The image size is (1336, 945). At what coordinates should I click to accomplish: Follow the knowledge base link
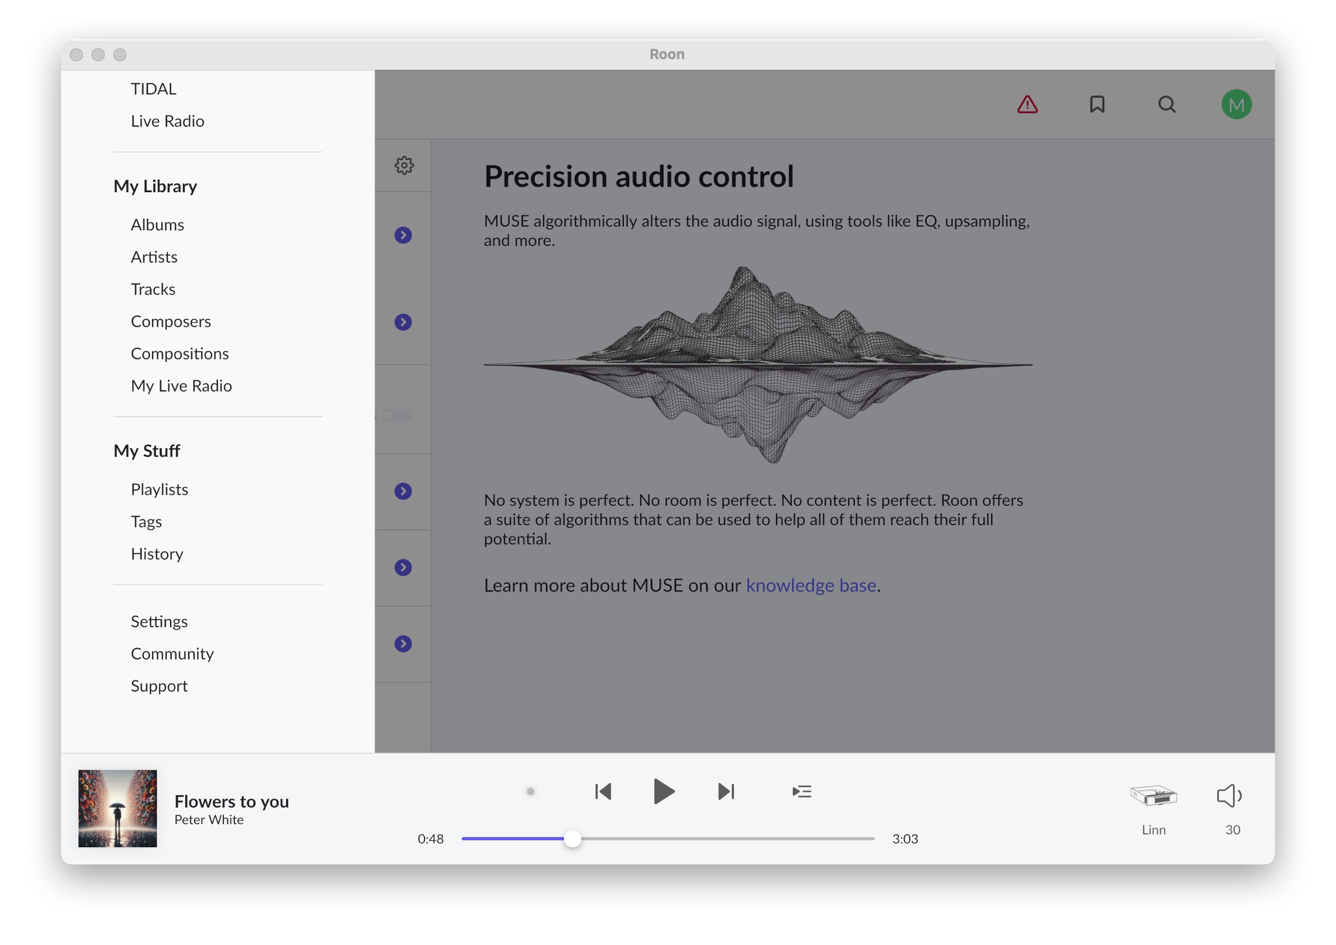(810, 586)
